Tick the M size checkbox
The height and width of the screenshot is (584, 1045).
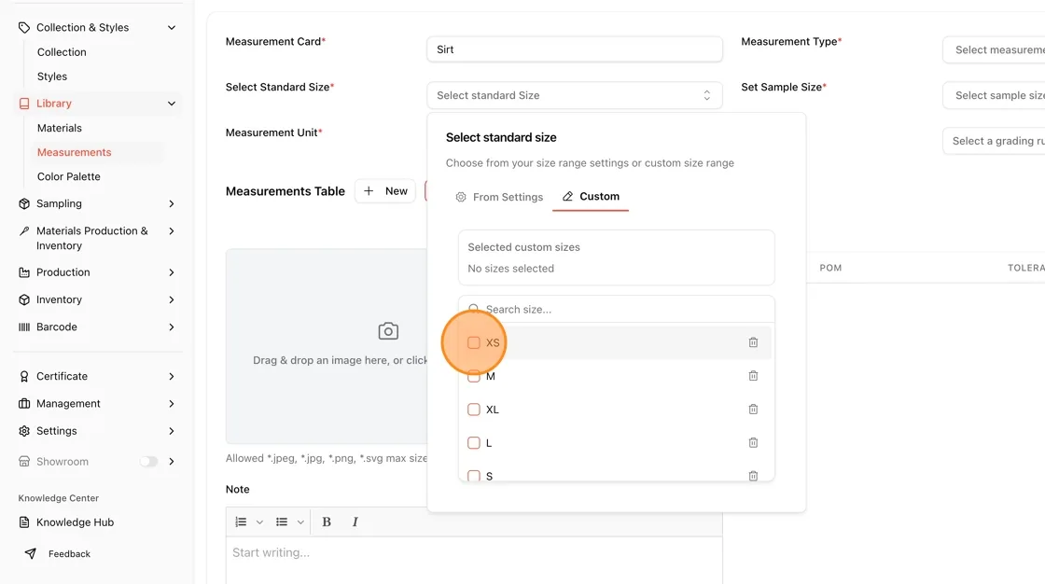[x=474, y=377]
